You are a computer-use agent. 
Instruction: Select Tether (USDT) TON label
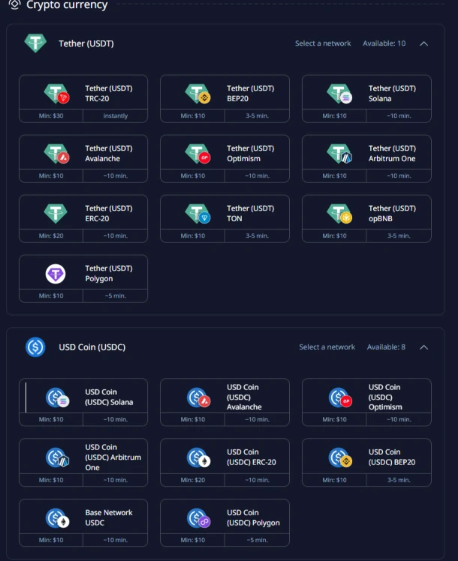click(x=251, y=213)
